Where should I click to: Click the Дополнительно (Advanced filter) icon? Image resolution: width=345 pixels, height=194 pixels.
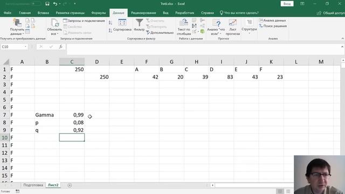(x=160, y=32)
